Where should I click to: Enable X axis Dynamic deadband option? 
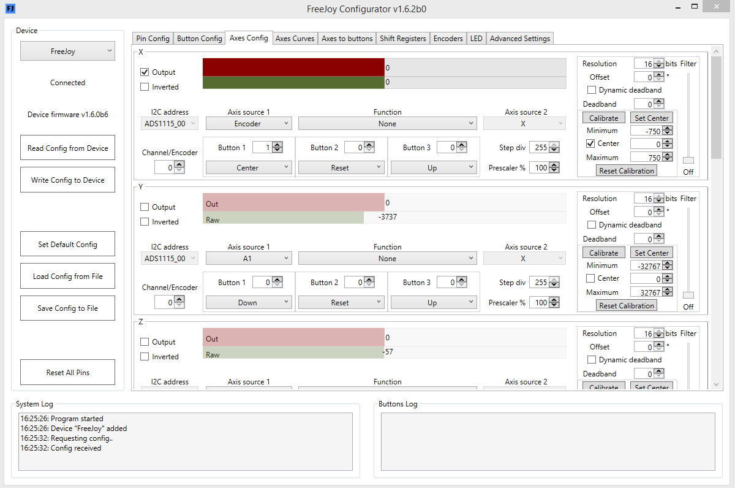pyautogui.click(x=592, y=90)
